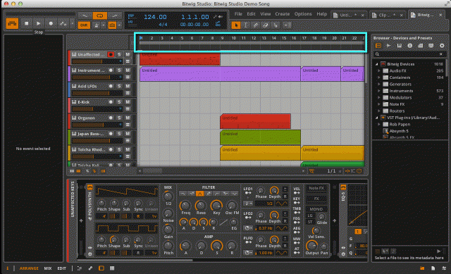Adjust the Organon track volume slider
451x274 pixels.
[x=97, y=125]
